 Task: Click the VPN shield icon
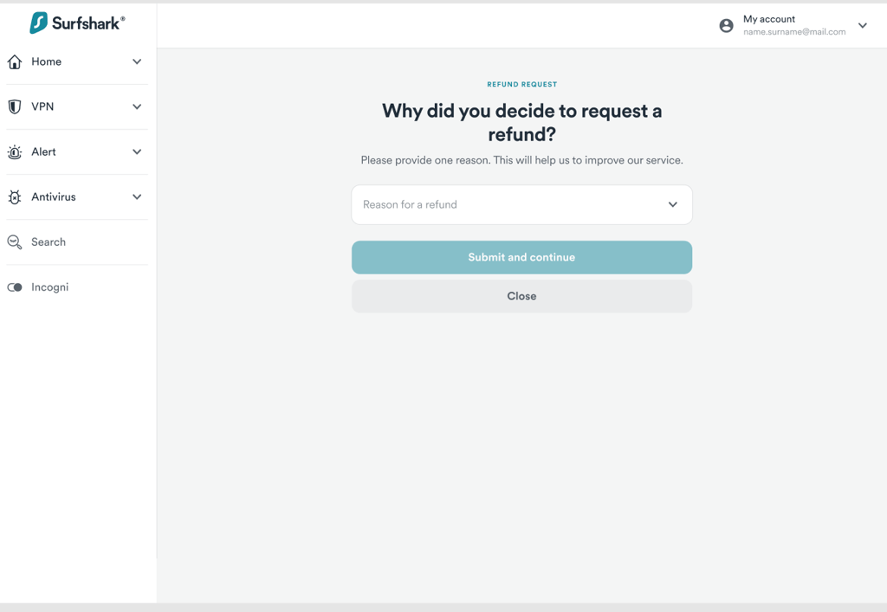tap(15, 106)
